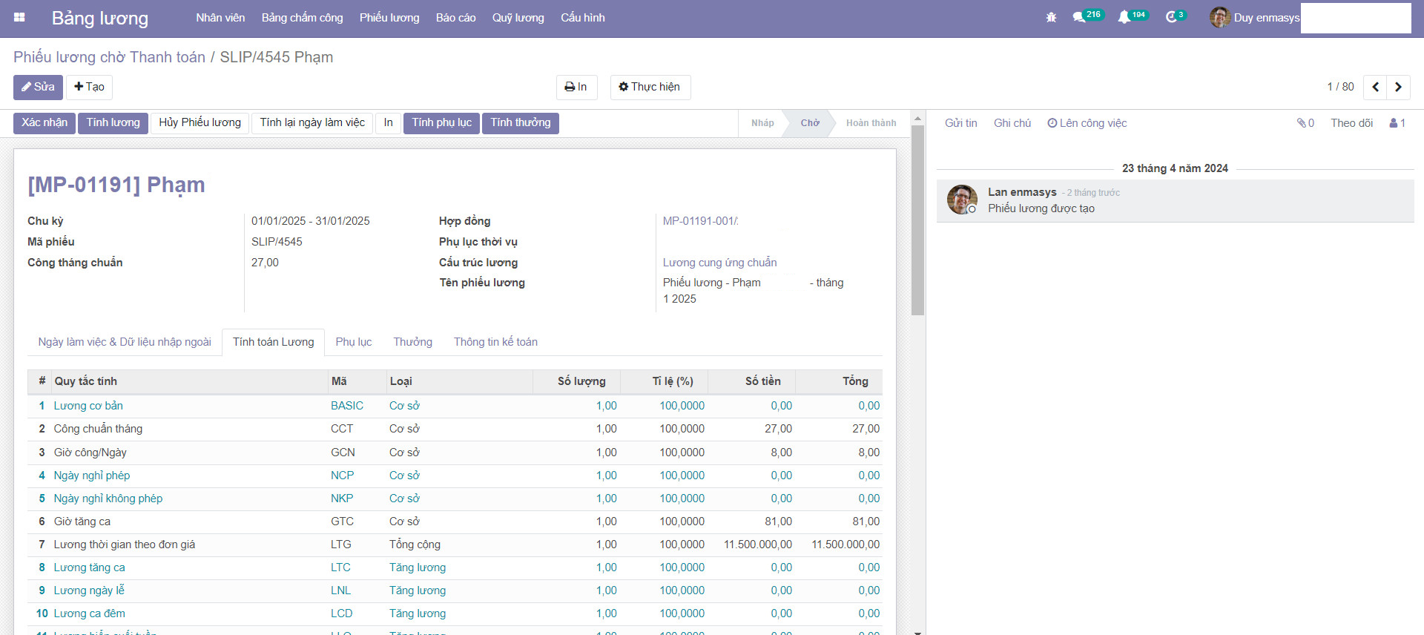Open the activities clock icon
Viewport: 1424px width, 635px height.
pyautogui.click(x=1171, y=18)
